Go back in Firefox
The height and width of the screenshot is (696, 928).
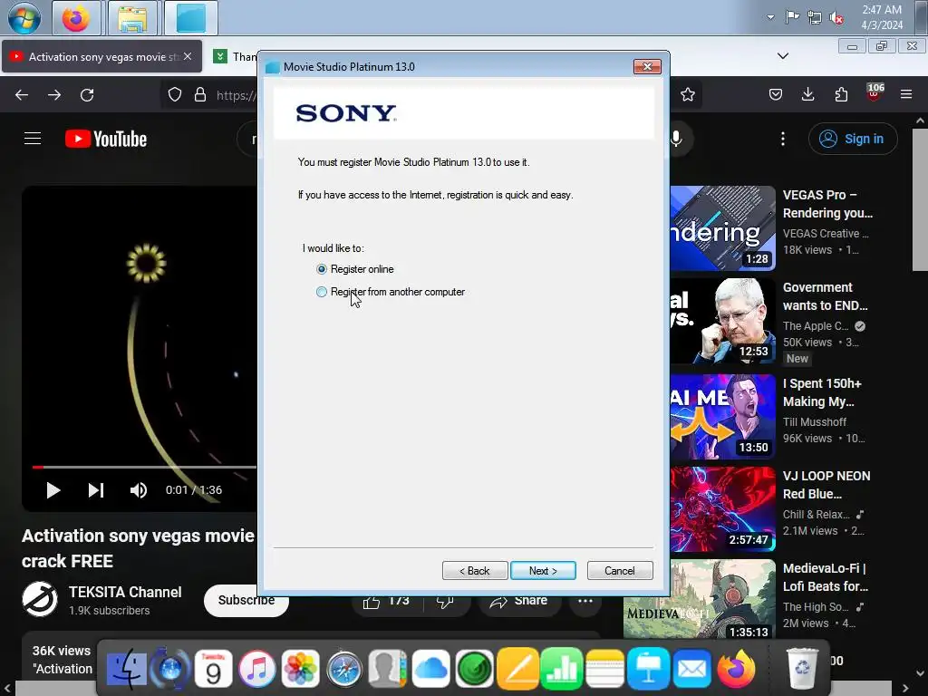22,94
